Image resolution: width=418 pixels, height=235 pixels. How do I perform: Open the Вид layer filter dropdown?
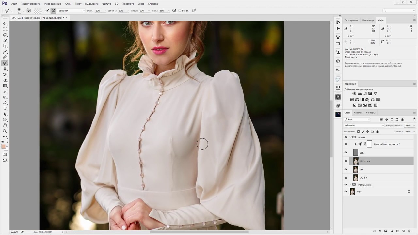pos(357,119)
